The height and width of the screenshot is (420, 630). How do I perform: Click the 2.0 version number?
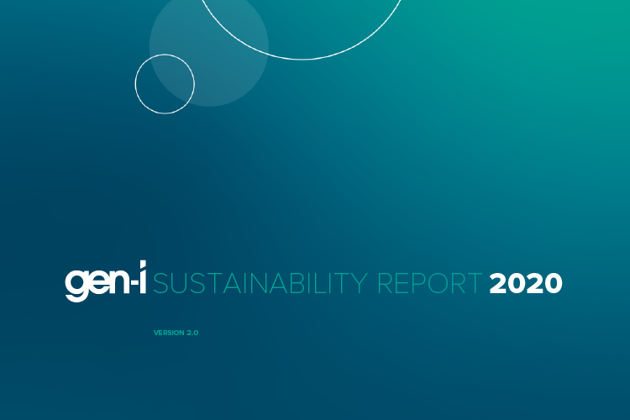(x=192, y=333)
